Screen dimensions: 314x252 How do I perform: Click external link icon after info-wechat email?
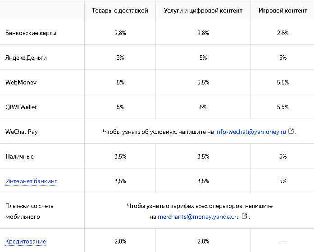click(x=291, y=132)
